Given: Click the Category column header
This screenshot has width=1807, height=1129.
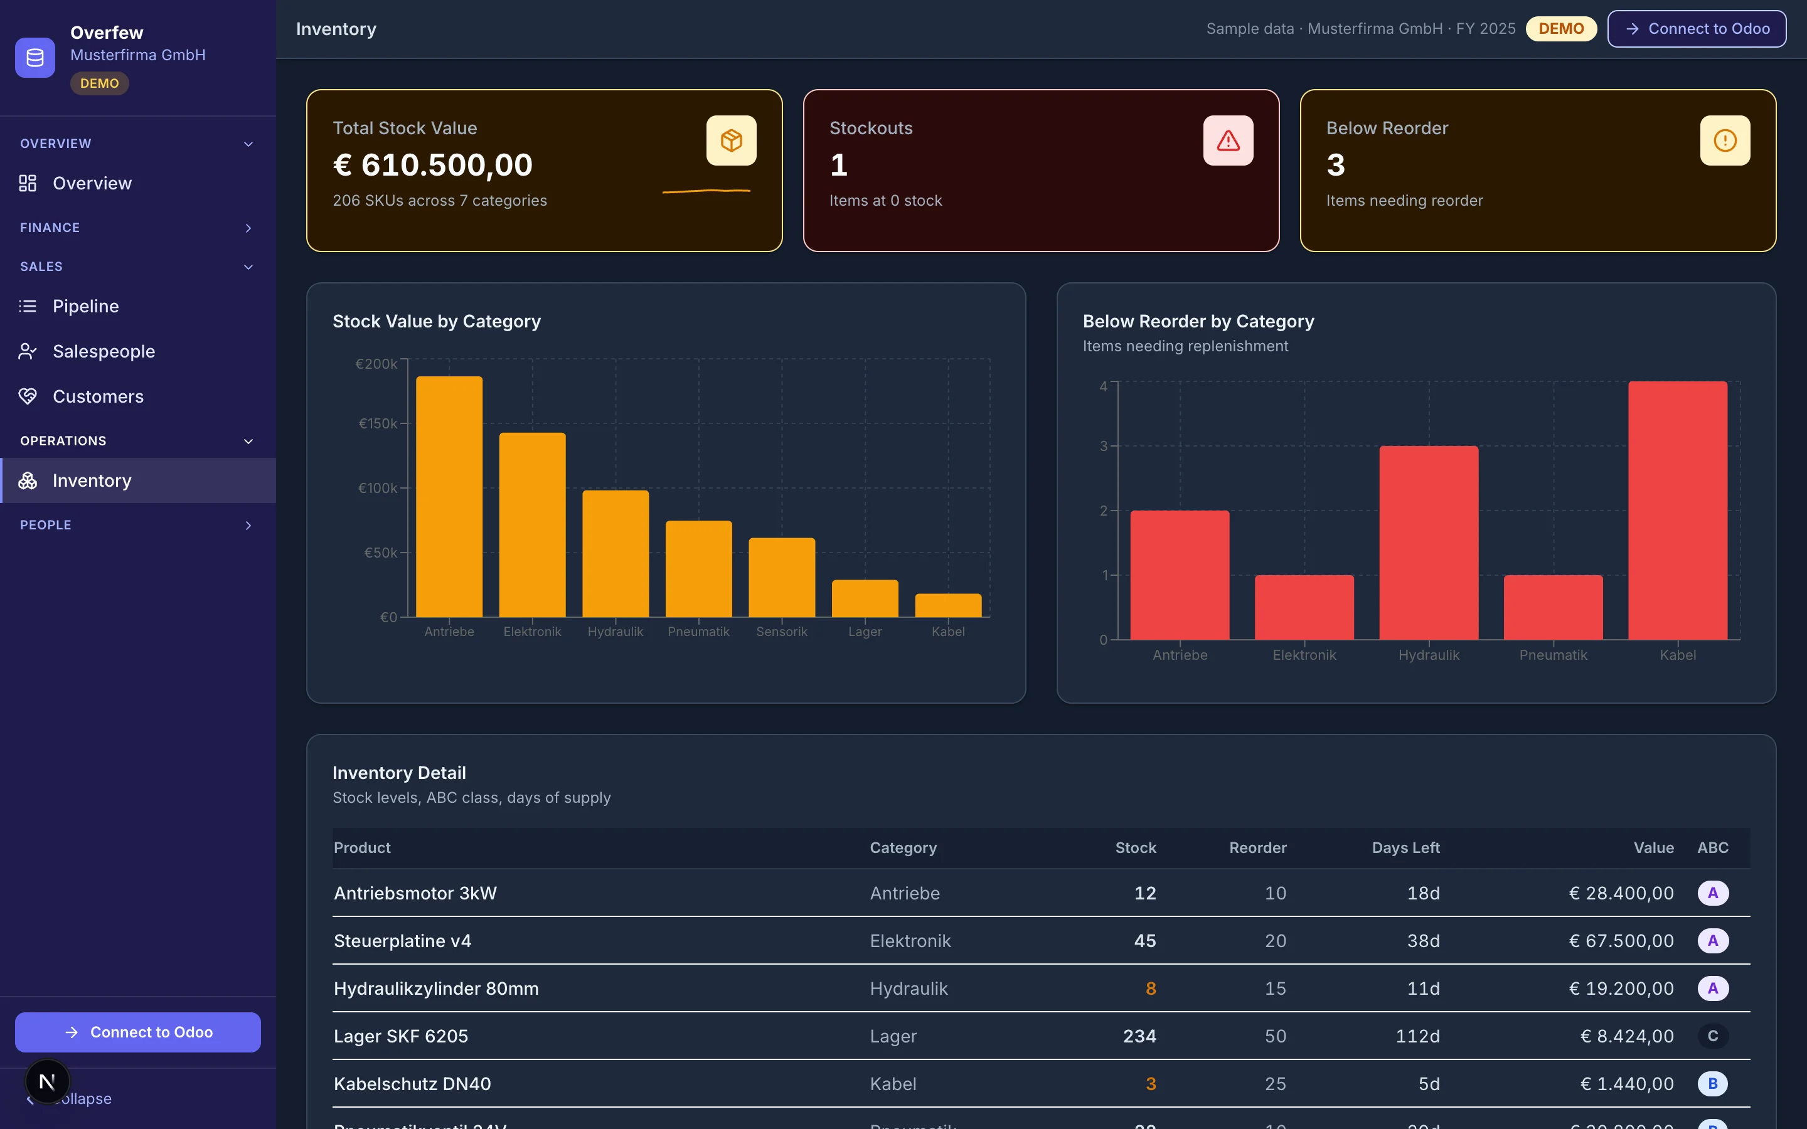Looking at the screenshot, I should coord(903,847).
